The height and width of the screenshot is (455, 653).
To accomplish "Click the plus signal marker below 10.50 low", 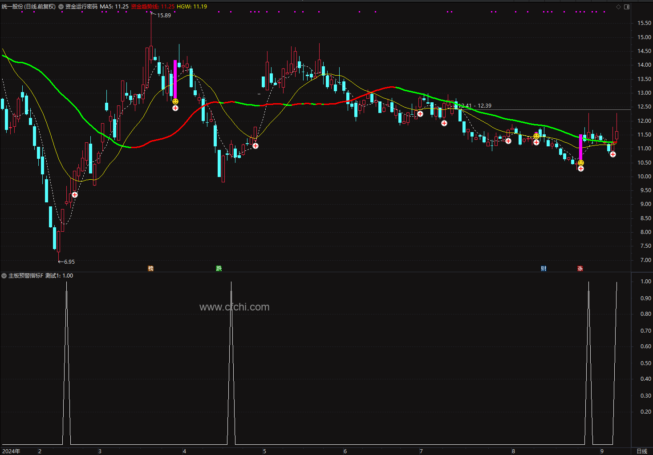I will (580, 169).
